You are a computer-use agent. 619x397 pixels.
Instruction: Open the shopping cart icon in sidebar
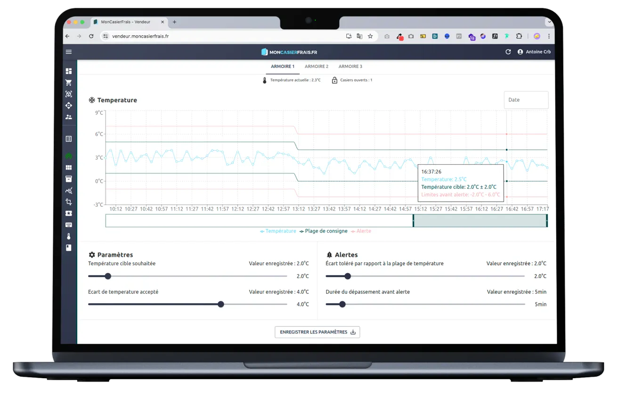tap(69, 82)
